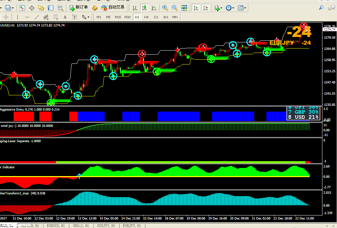Open the chart templates dropdown
Screen dimensions: 337x228
(x=242, y=8)
